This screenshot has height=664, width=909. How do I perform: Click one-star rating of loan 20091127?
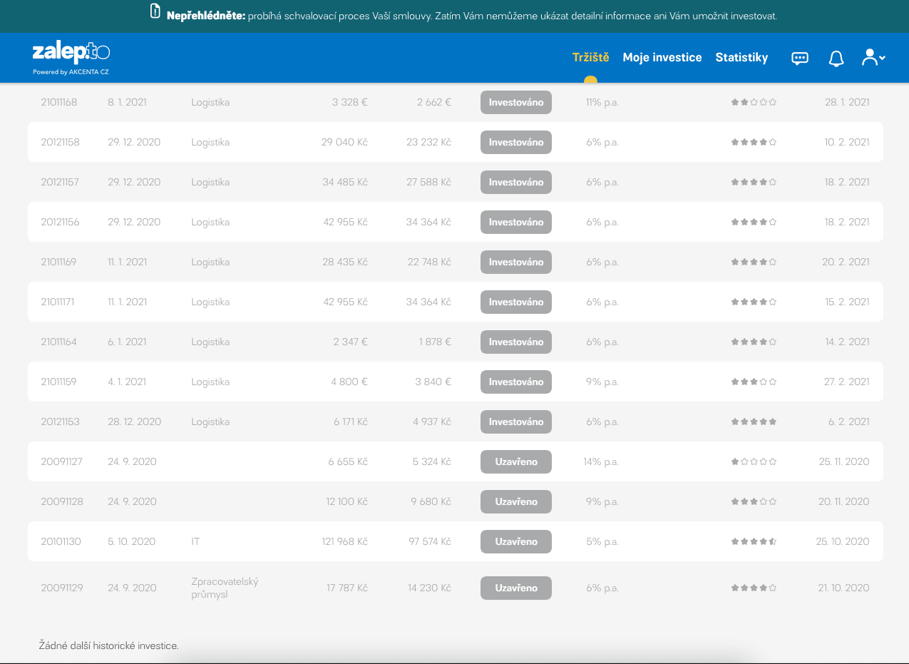(x=754, y=461)
